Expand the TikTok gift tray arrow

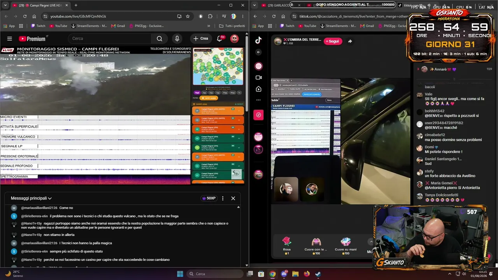371,242
